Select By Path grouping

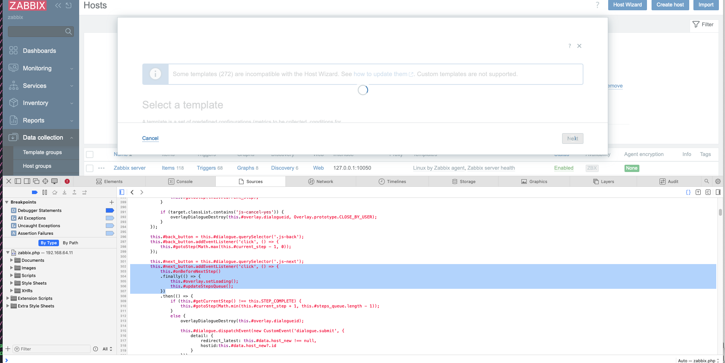pyautogui.click(x=70, y=243)
